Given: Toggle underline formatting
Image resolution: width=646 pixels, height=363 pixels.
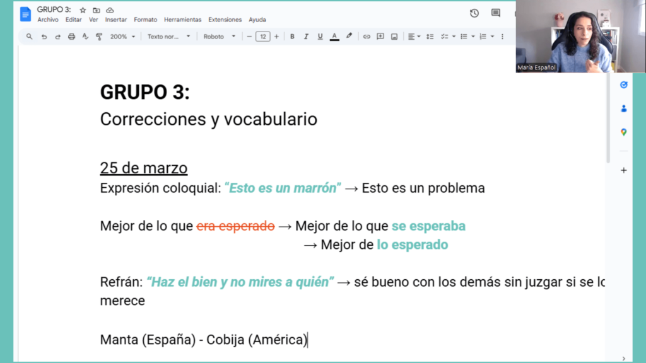Looking at the screenshot, I should (320, 36).
